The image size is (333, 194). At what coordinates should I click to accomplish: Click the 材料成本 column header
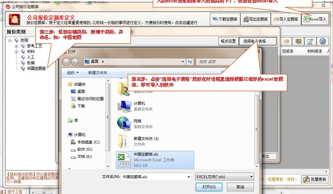tap(315, 51)
